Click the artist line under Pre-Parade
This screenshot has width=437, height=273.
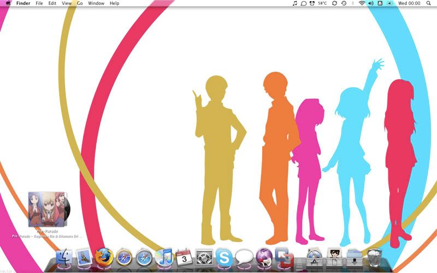point(47,236)
